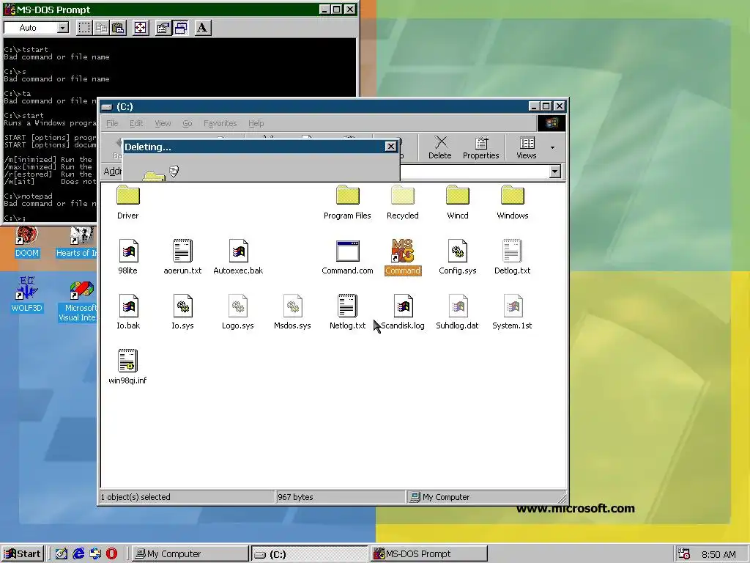Switch to My Computer taskbar button

190,554
